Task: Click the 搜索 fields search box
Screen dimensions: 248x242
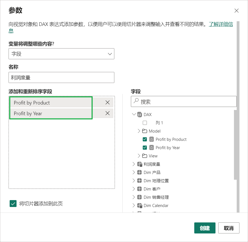Action: tap(184, 101)
